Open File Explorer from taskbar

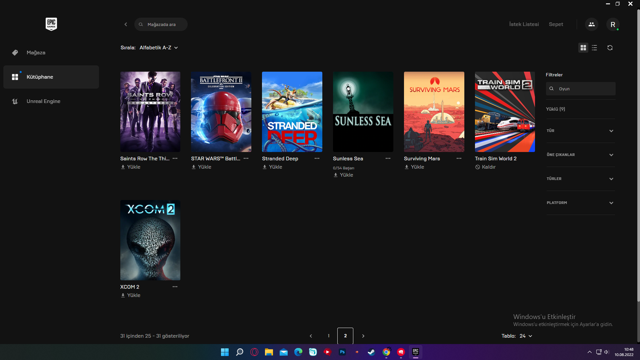269,352
